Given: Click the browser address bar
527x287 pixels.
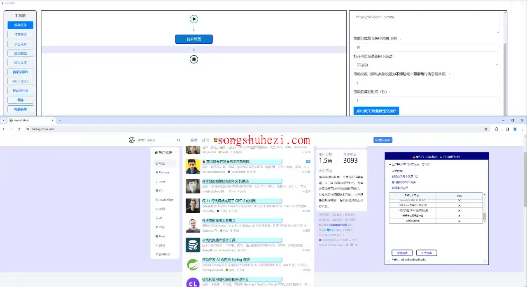Looking at the screenshot, I should [255, 129].
